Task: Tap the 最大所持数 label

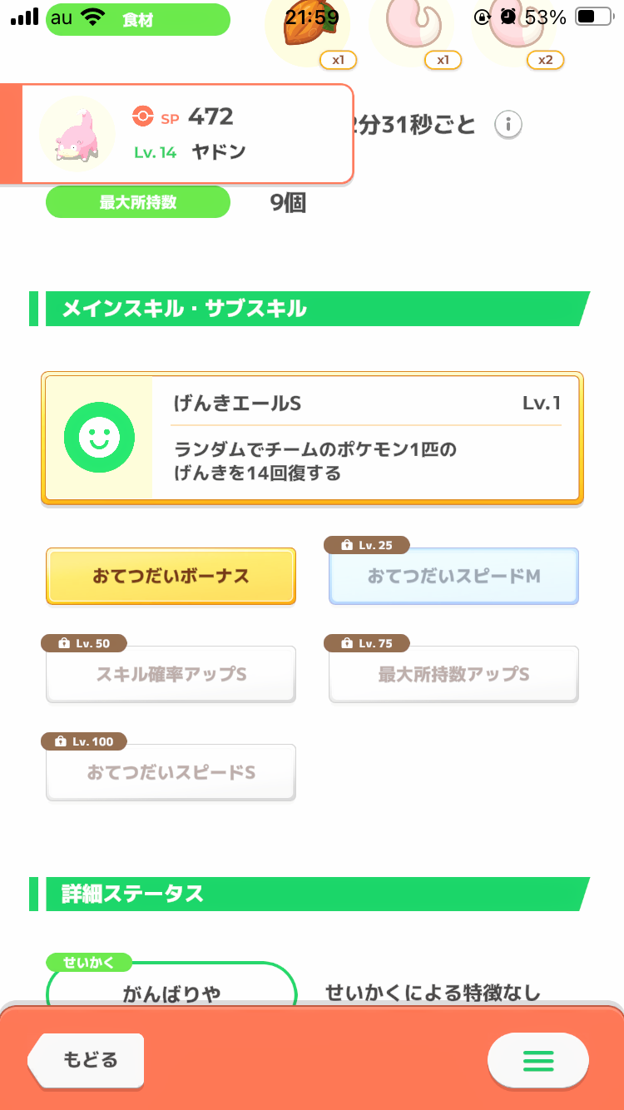Action: click(137, 202)
